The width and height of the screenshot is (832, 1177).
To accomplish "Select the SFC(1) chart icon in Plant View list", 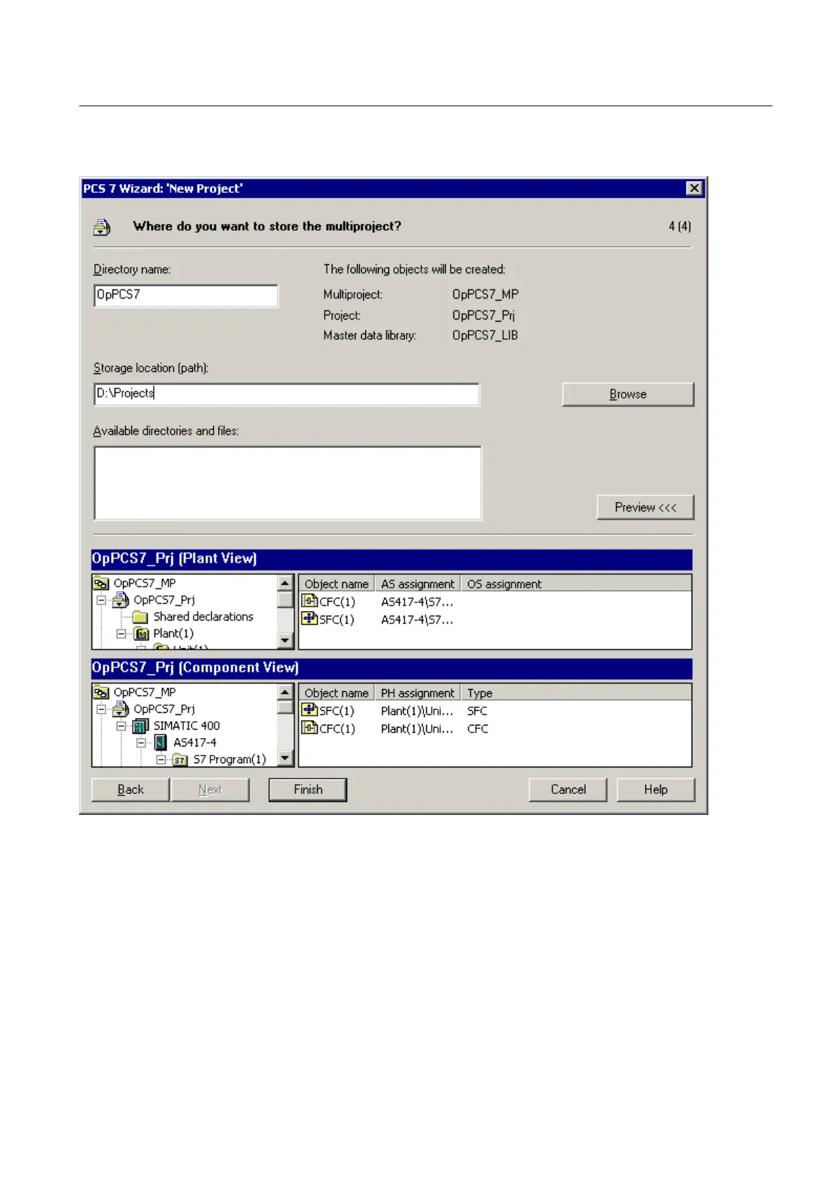I will coord(309,619).
